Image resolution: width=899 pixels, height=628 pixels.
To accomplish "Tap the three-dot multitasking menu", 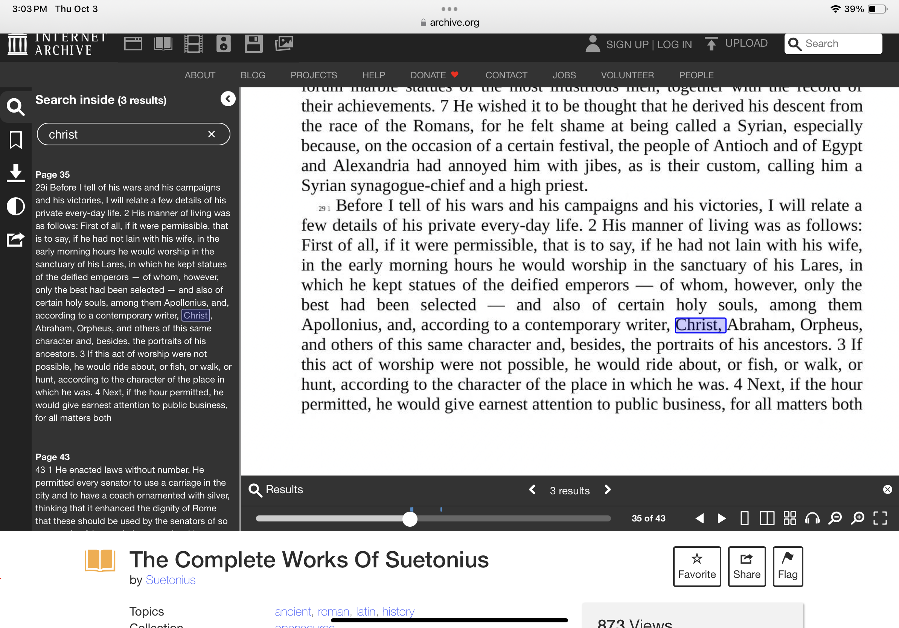I will click(449, 9).
